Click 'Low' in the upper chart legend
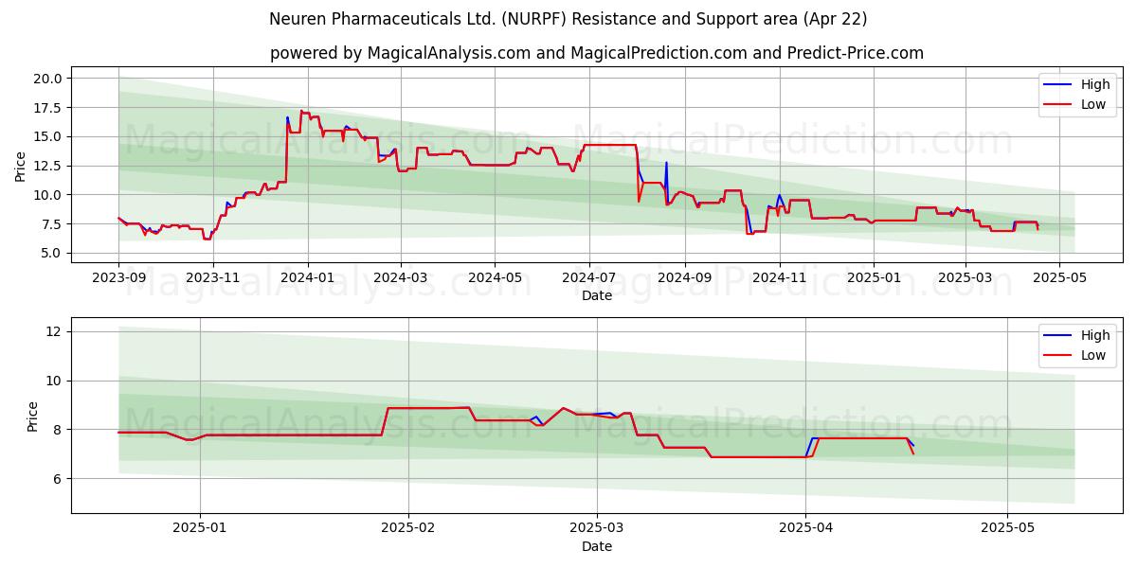 pos(1093,104)
